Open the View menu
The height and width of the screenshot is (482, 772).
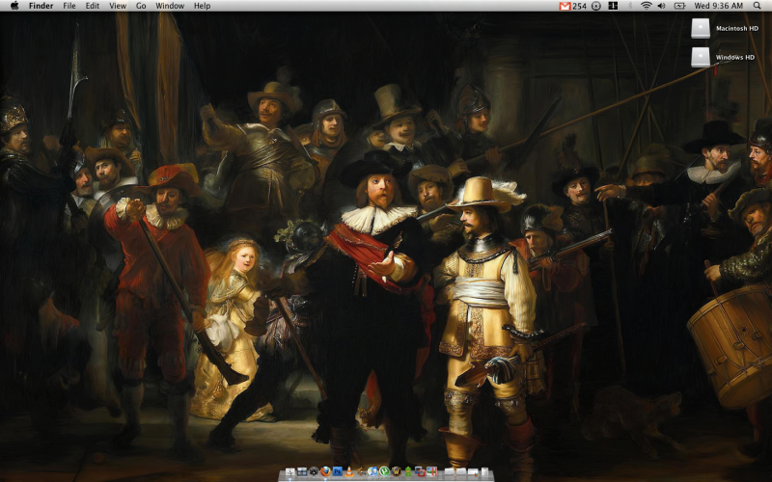118,6
